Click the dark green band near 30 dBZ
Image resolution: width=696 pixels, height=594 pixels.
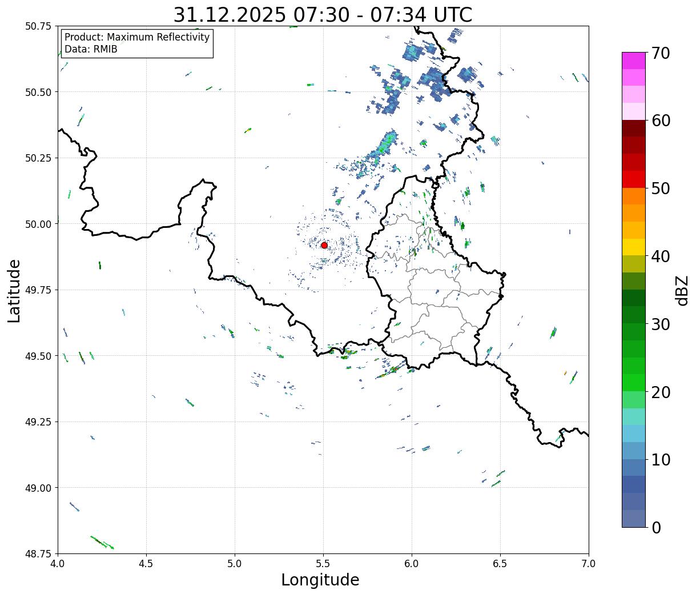point(634,315)
